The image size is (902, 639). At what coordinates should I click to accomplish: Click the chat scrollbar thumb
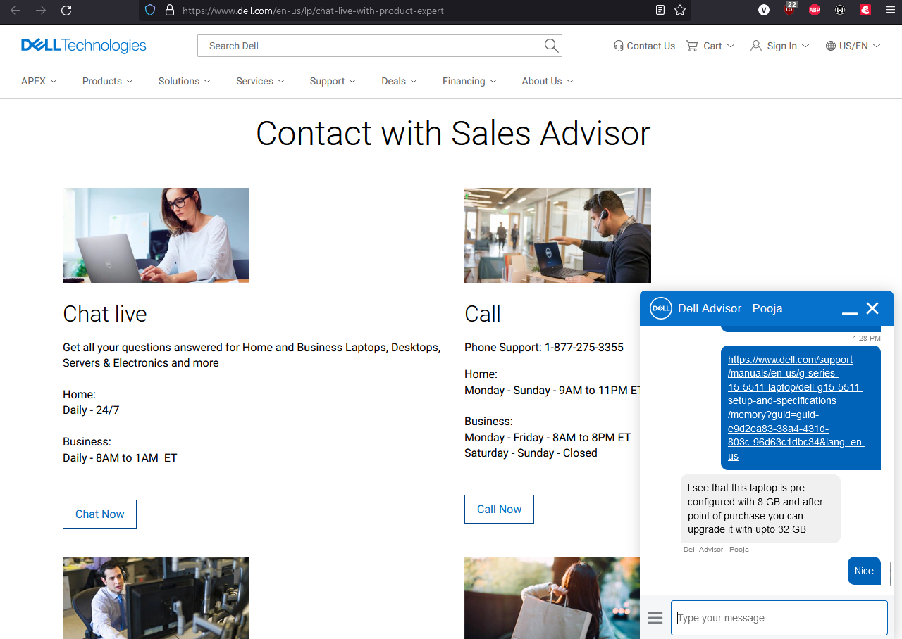[x=891, y=574]
